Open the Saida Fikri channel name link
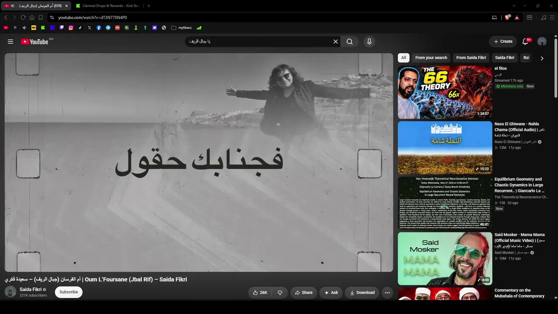 click(31, 290)
